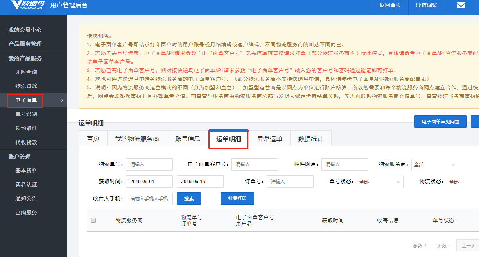Select 代收货款 in sidebar
This screenshot has height=257, width=479.
pos(26,142)
